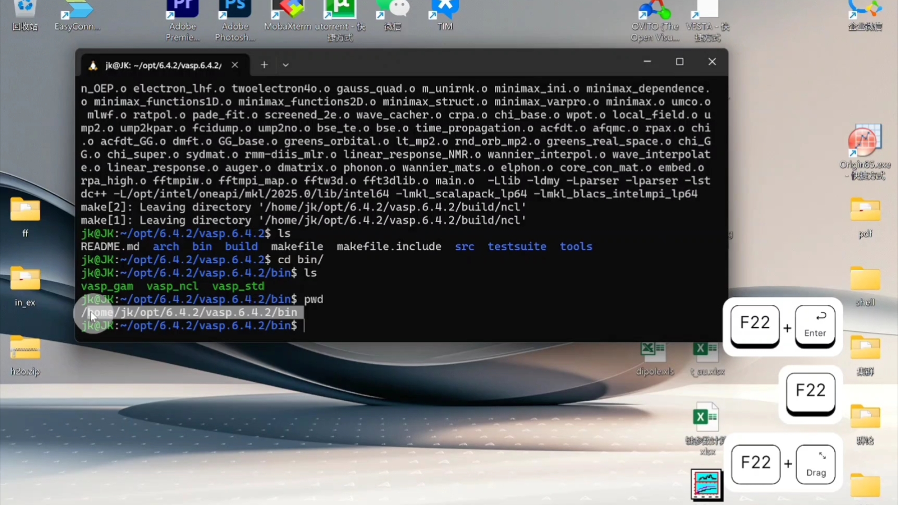Image resolution: width=898 pixels, height=505 pixels.
Task: Launch the TIM desktop icon
Action: click(x=445, y=14)
